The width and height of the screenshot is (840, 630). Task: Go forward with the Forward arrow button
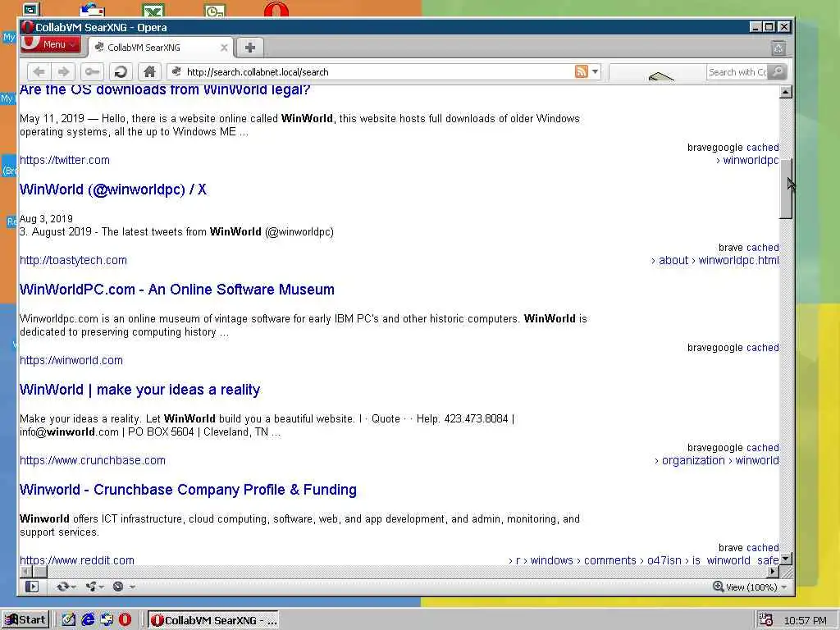[63, 72]
